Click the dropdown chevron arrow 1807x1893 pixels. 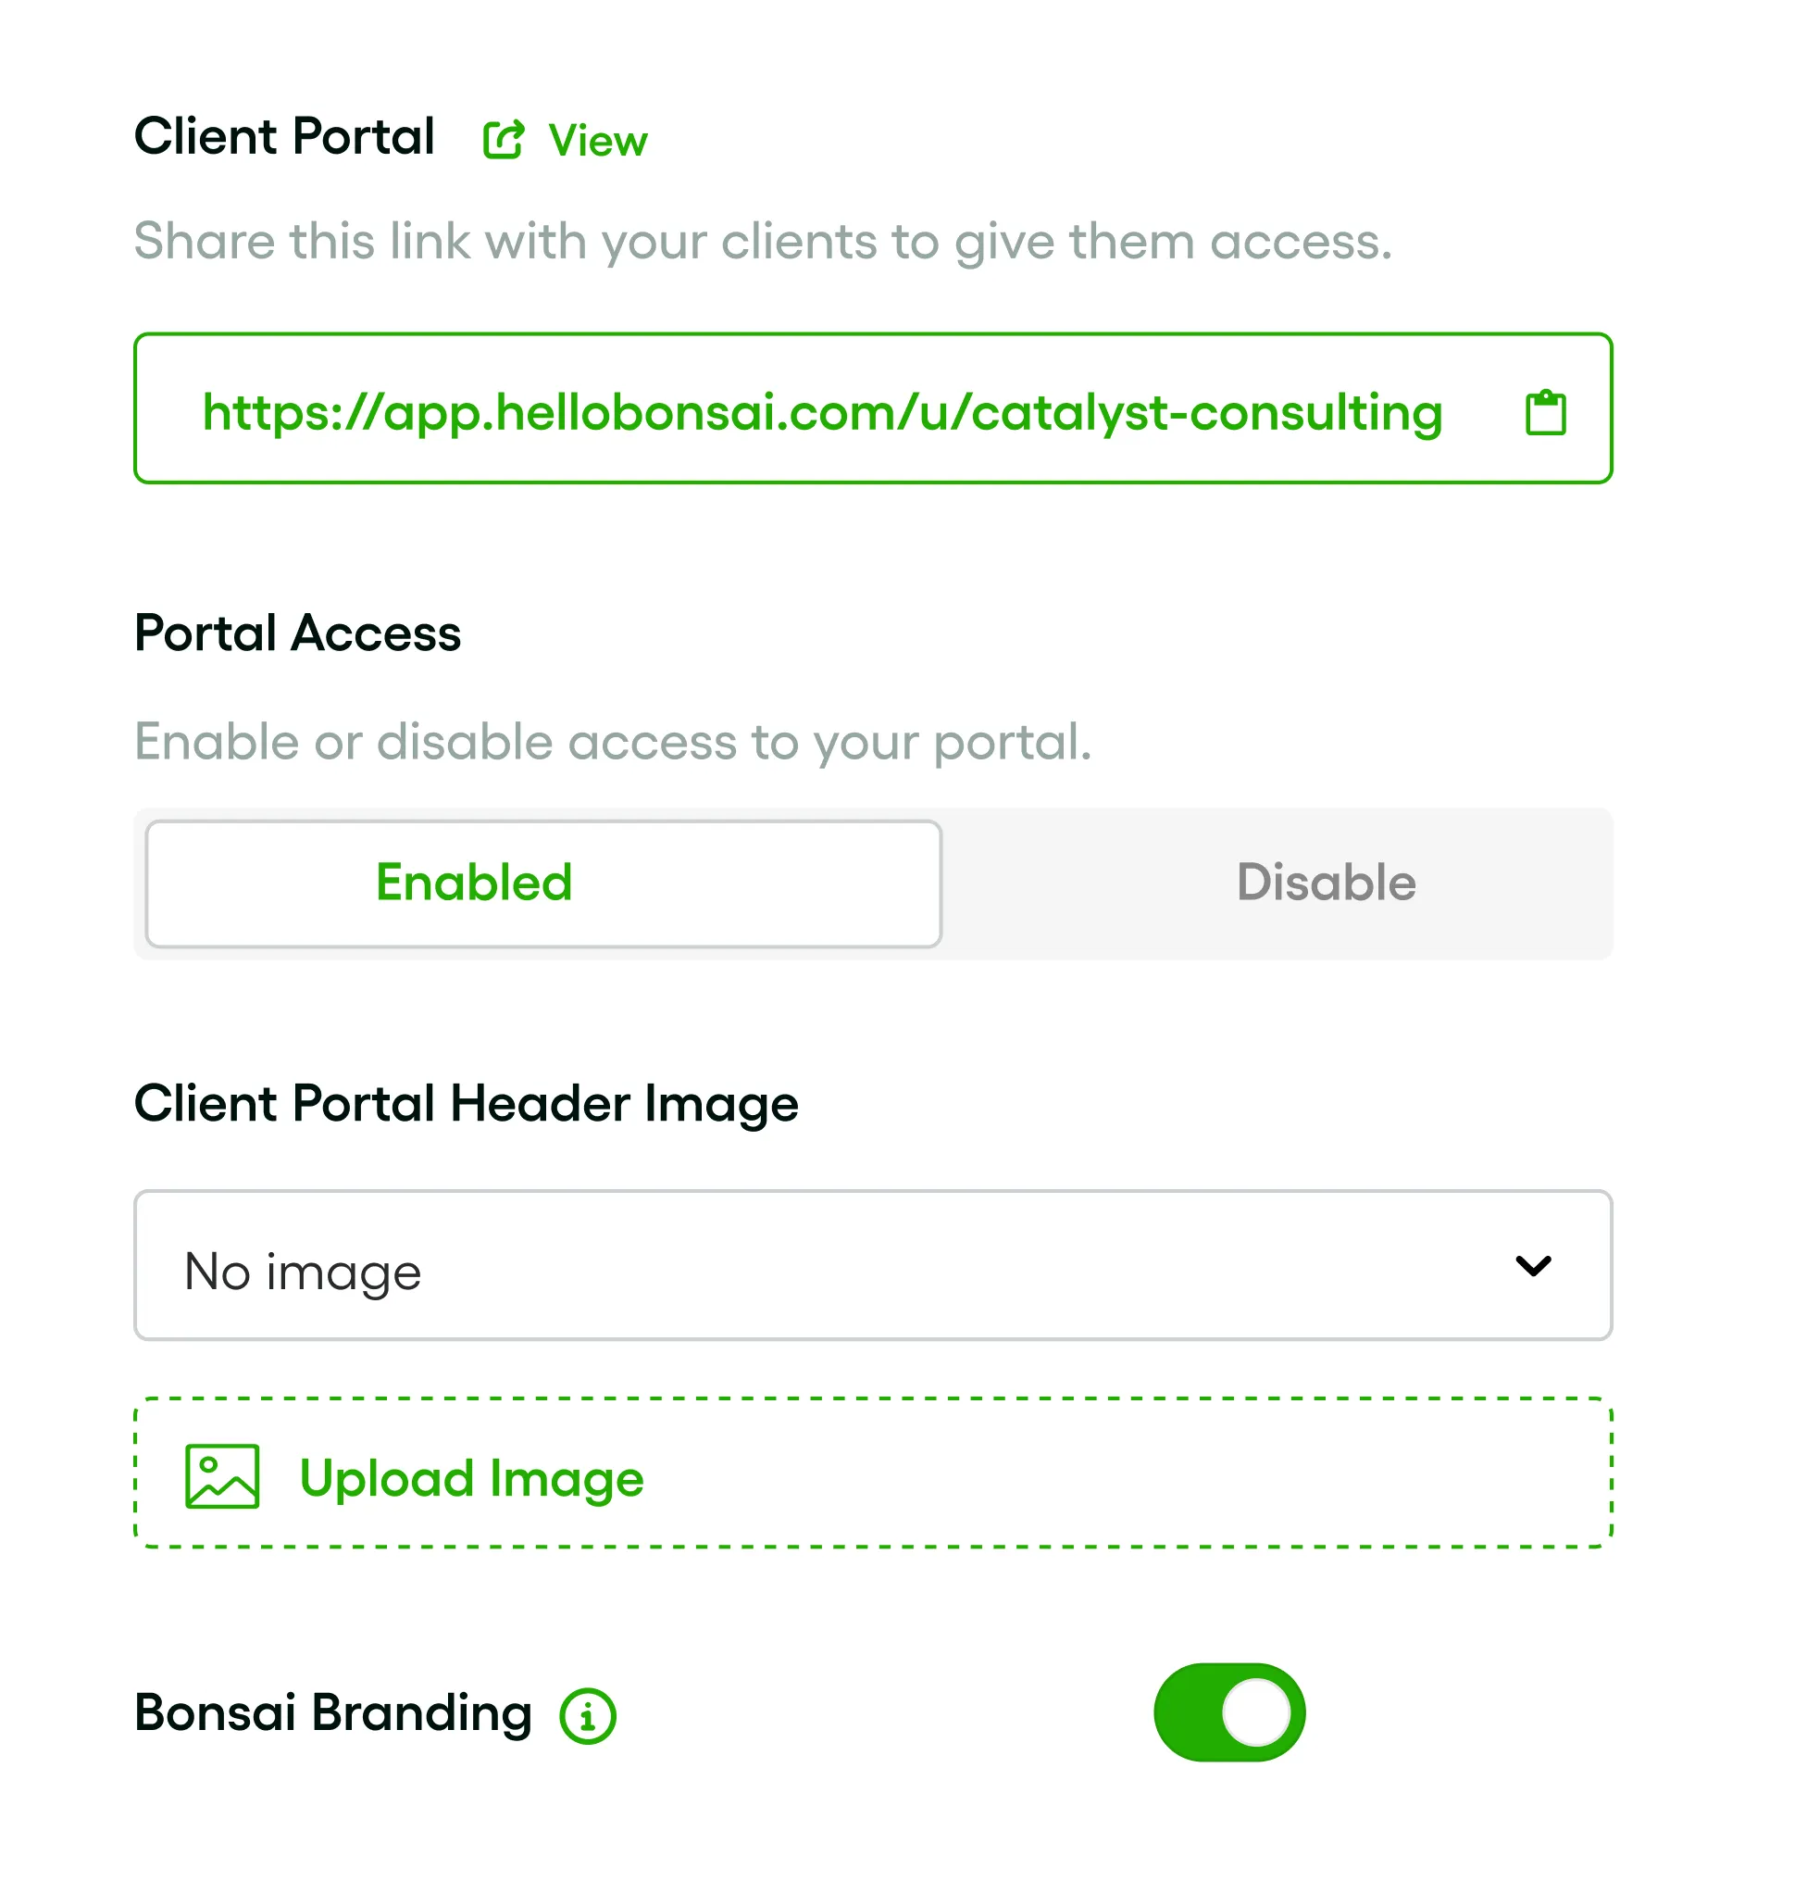[1532, 1264]
